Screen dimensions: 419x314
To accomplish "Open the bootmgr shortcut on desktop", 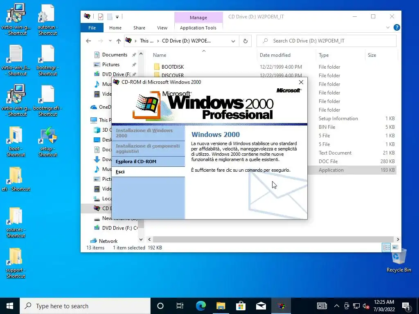I will point(47,60).
